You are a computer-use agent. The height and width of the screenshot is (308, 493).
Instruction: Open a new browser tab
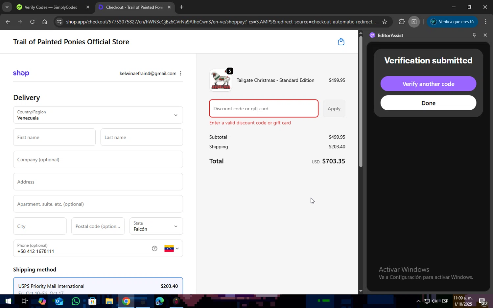pyautogui.click(x=181, y=7)
